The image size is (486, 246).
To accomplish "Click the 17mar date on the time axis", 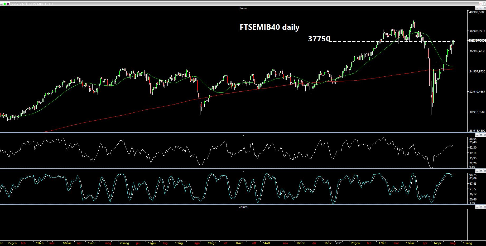I will (410, 243).
